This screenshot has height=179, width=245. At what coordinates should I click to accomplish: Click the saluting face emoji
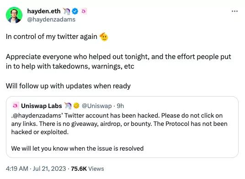[104, 37]
